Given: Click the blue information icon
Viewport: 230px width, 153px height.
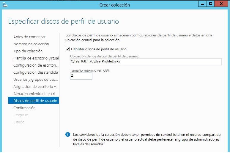Looking at the screenshot, I should tap(68, 135).
